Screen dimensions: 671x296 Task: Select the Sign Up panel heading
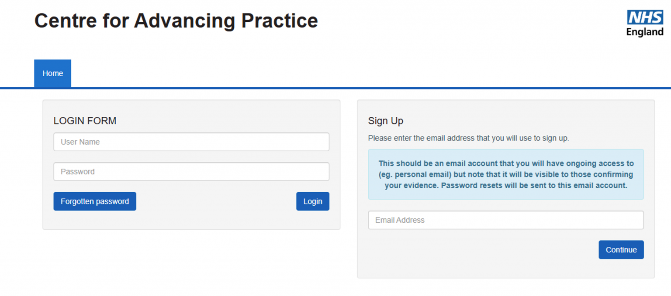pyautogui.click(x=385, y=121)
